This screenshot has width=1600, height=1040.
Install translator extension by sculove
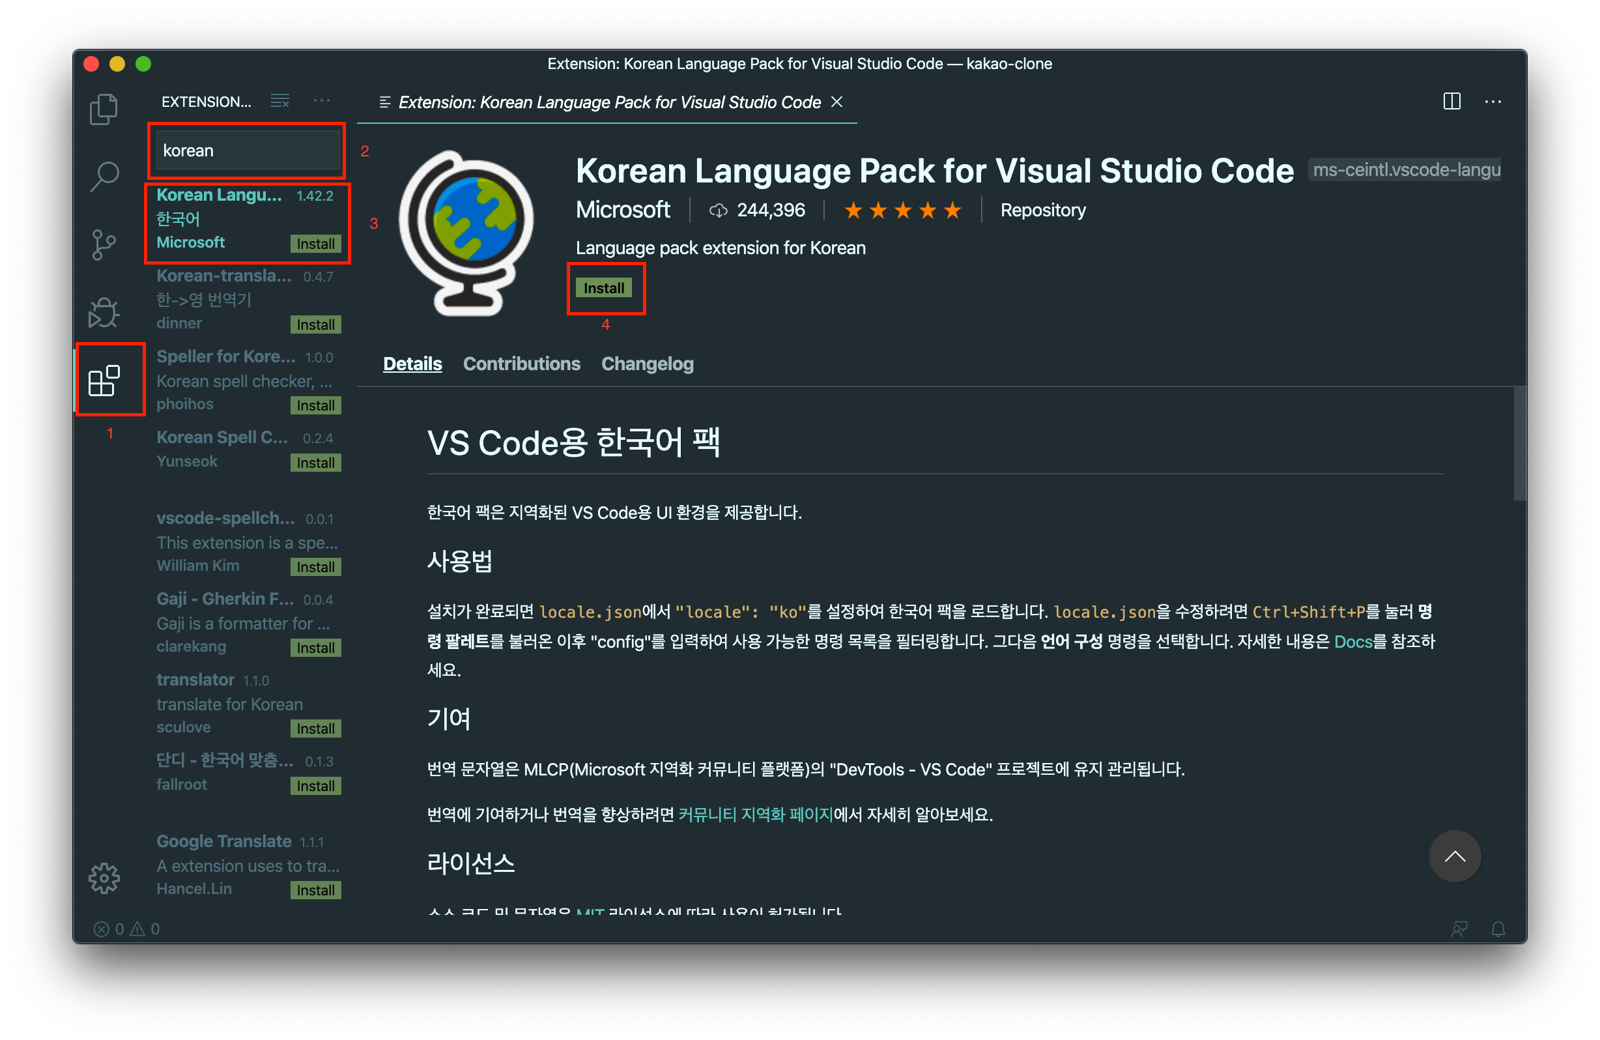point(315,728)
